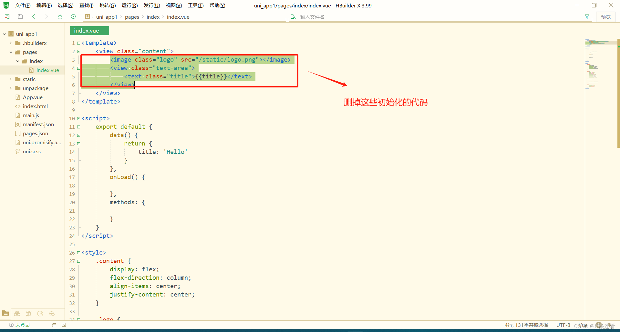Expand the .hbuilderx folder
The width and height of the screenshot is (620, 332).
point(11,43)
